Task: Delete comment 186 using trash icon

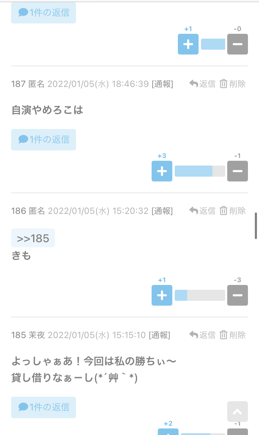Action: [233, 211]
